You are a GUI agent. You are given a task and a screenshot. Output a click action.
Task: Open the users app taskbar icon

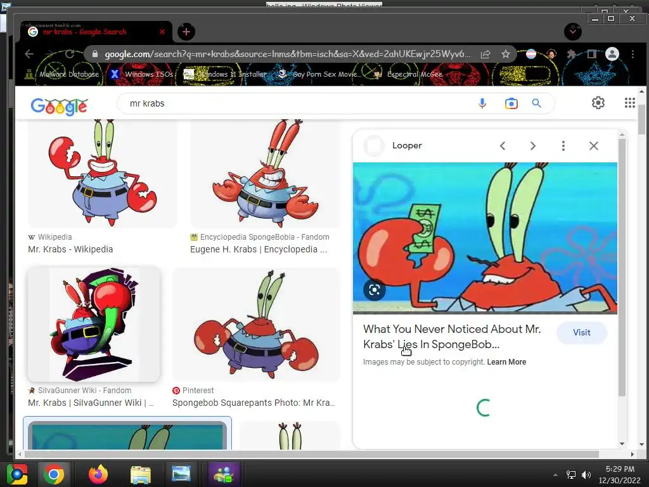tap(224, 474)
